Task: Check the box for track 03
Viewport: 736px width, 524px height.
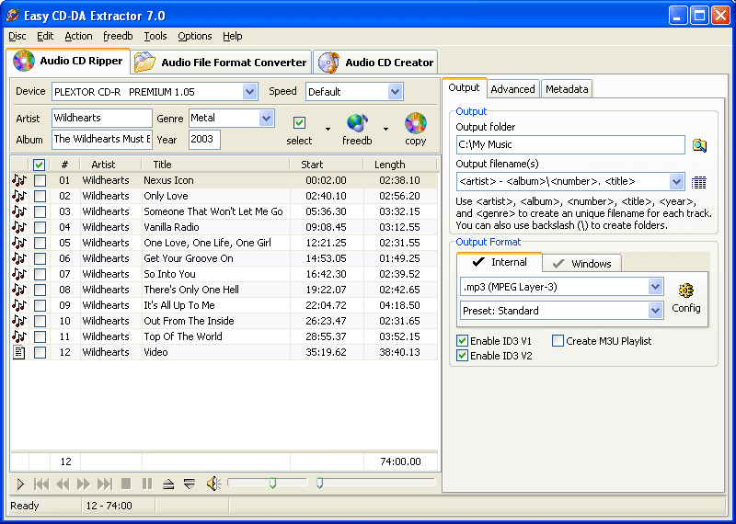Action: [x=40, y=211]
